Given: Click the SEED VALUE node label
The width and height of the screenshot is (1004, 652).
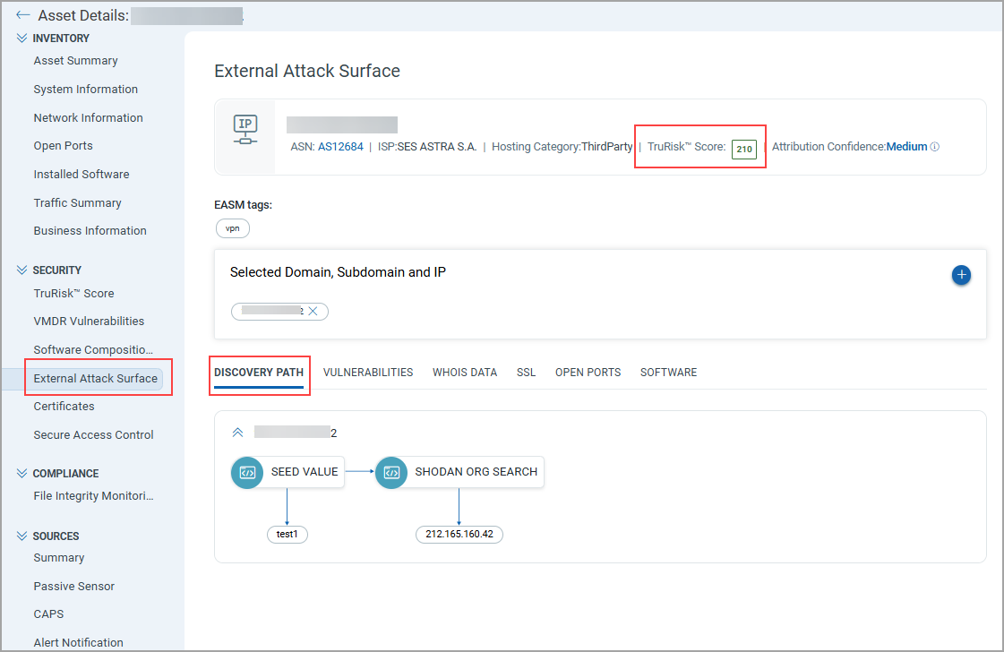Looking at the screenshot, I should 305,472.
